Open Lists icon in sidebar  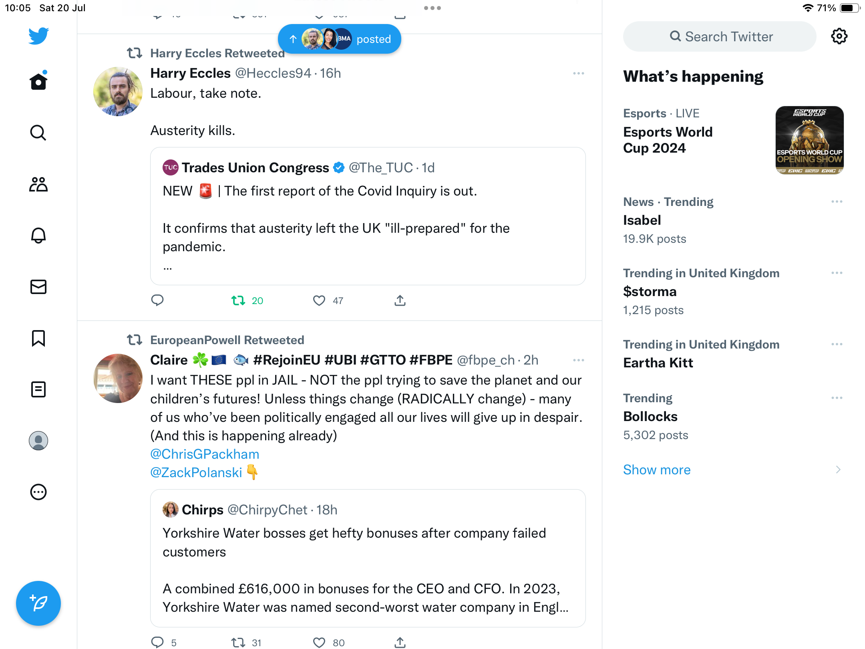(x=38, y=389)
